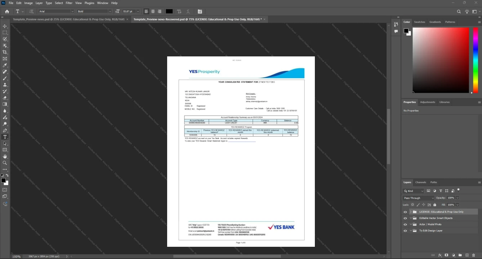Select the Hand tool
The width and height of the screenshot is (482, 259).
tap(5, 157)
